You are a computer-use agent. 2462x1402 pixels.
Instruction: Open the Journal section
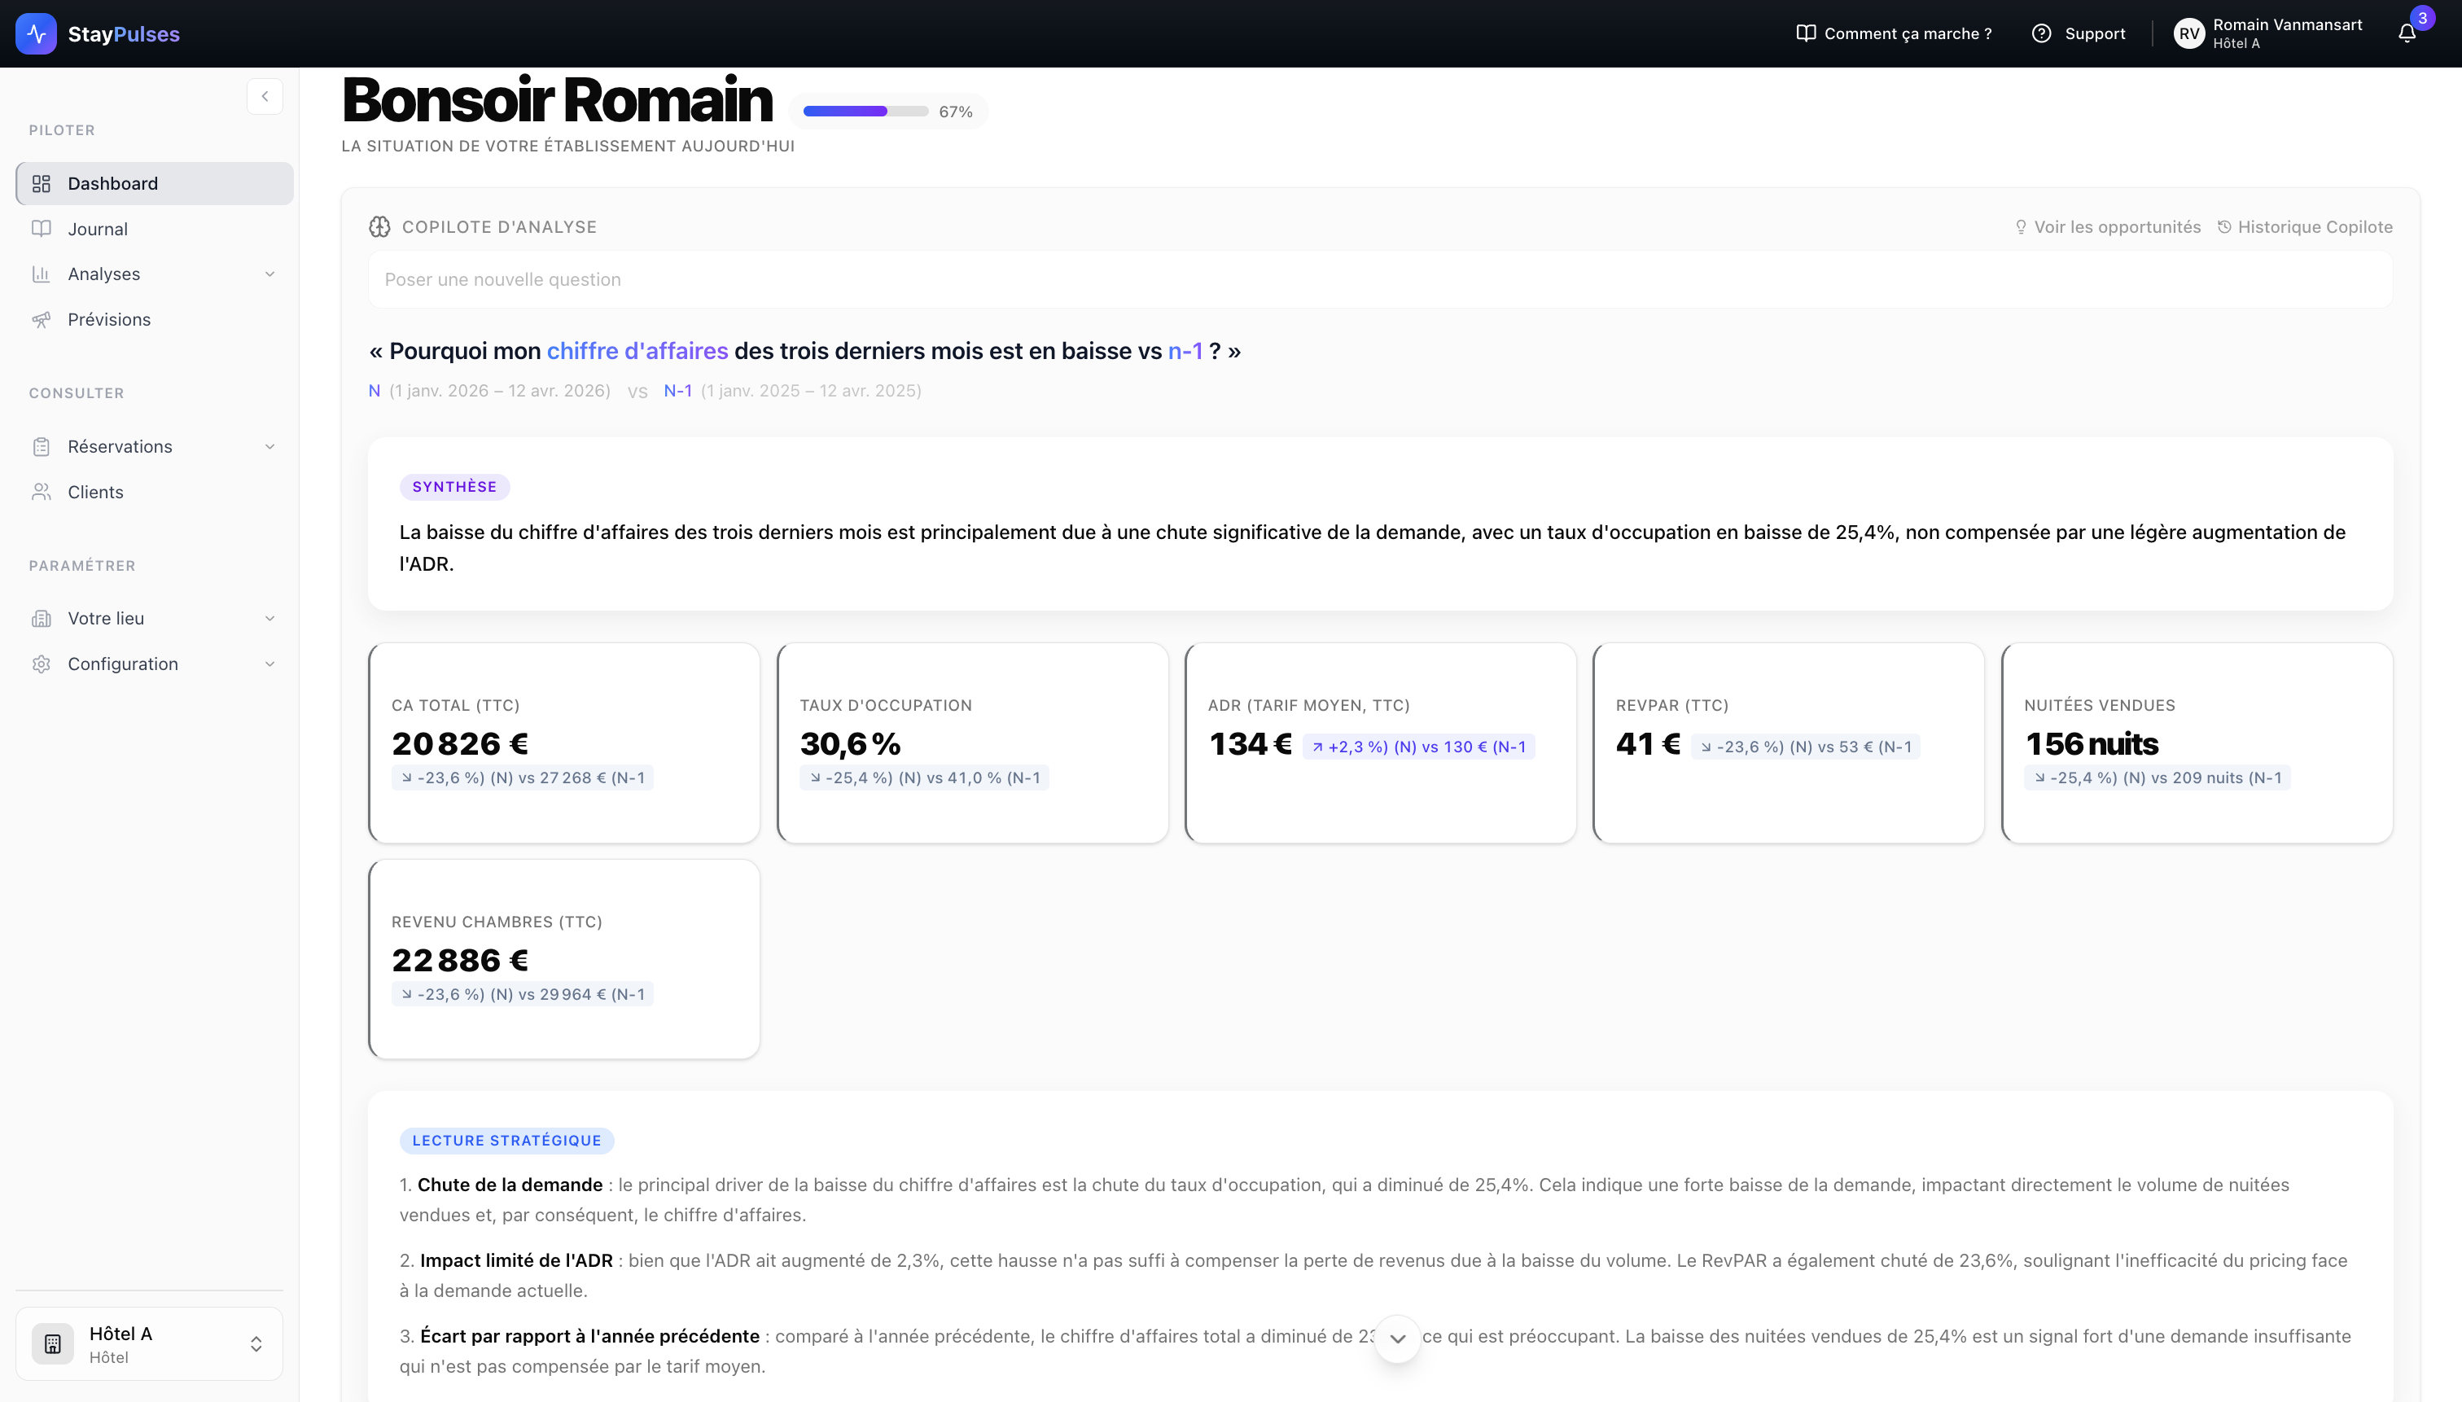97,228
